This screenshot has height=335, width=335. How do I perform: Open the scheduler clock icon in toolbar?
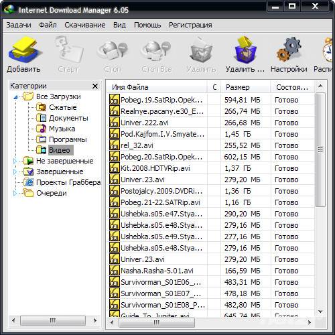click(328, 50)
